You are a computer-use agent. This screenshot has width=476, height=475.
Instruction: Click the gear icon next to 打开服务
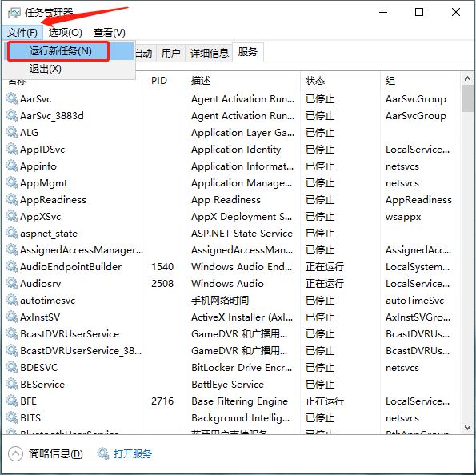[103, 453]
